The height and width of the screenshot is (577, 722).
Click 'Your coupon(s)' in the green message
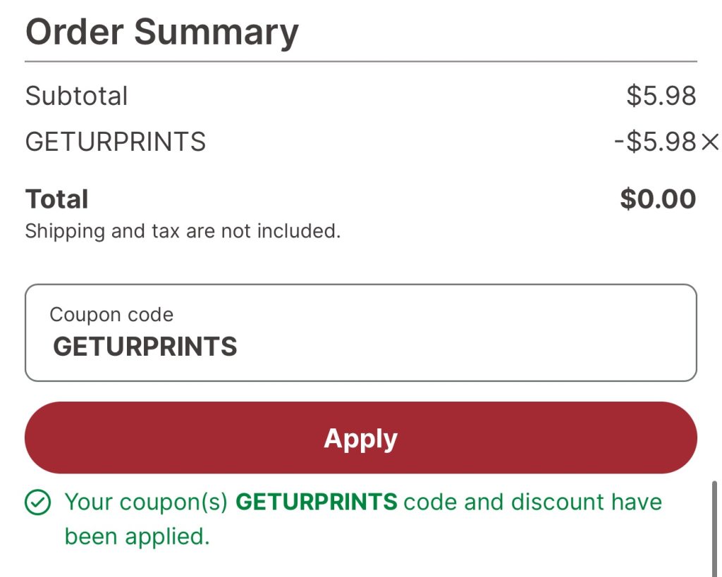(146, 502)
